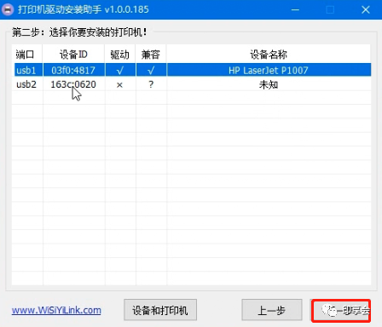The image size is (382, 327).
Task: Click the driver × mark for usb2
Action: click(119, 85)
